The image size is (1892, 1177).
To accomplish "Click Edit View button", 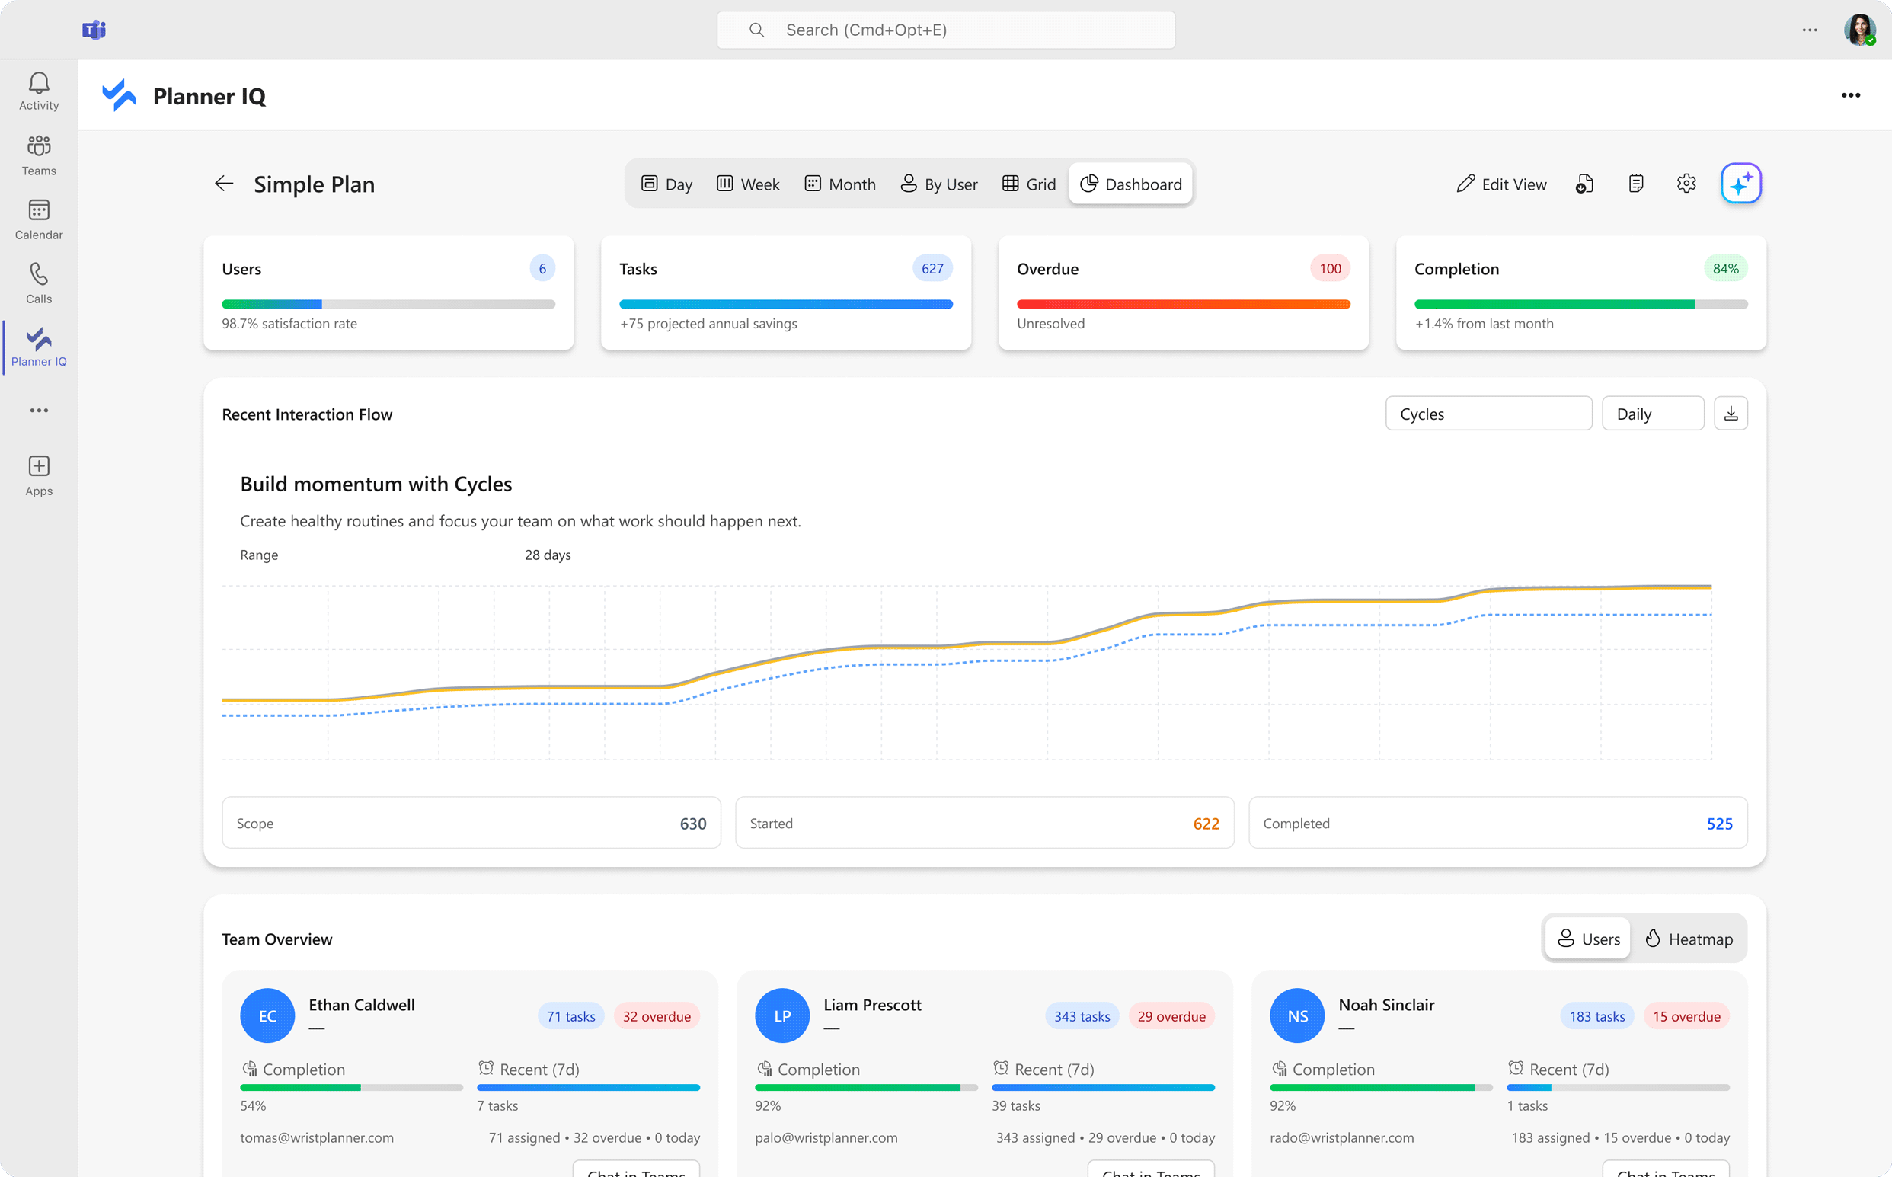I will [x=1501, y=184].
